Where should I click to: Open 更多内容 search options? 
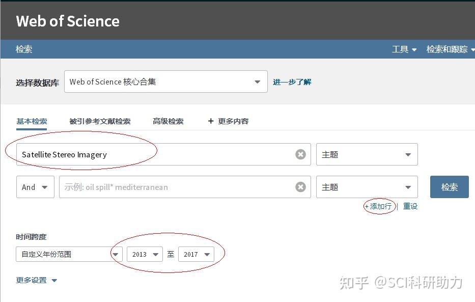228,121
